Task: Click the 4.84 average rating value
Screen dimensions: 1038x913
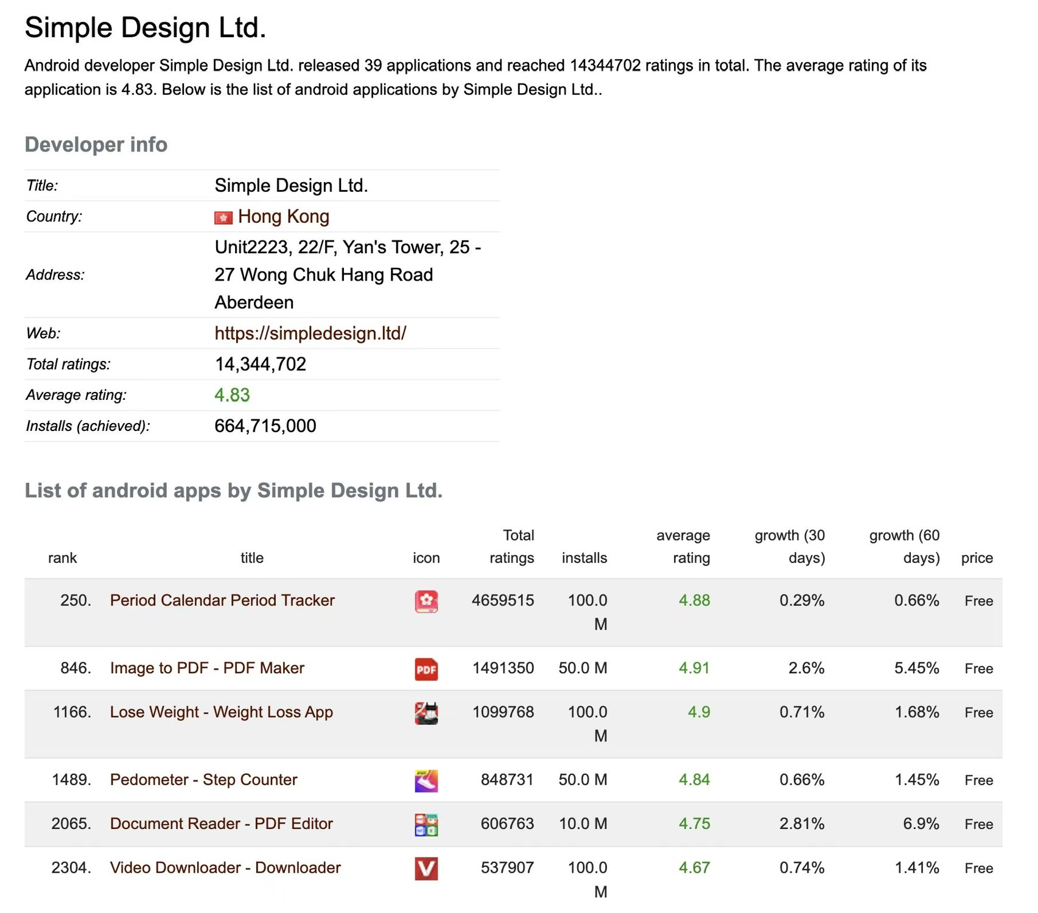Action: (694, 780)
